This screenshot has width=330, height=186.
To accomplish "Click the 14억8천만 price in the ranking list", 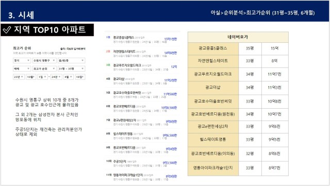I will pos(171,53).
